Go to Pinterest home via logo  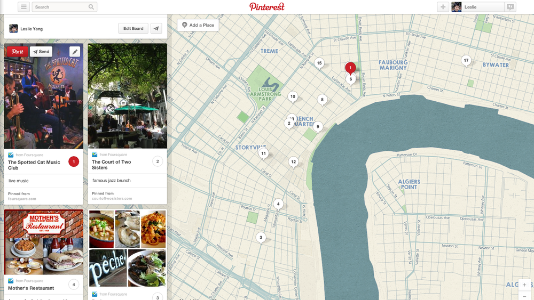click(x=266, y=7)
